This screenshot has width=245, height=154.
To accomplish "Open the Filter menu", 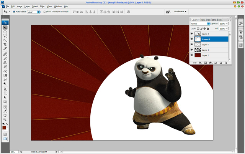I will (x=42, y=7).
